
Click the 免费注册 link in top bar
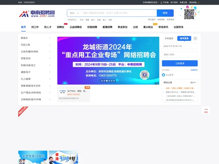(x=183, y=2)
